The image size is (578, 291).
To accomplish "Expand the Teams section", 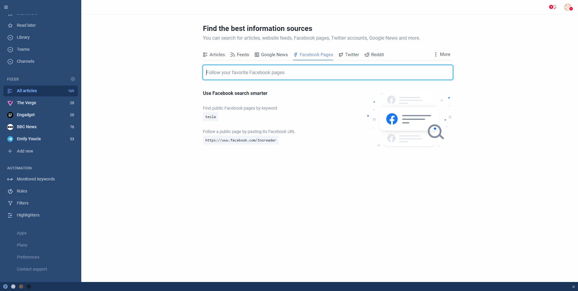I will 10,50.
